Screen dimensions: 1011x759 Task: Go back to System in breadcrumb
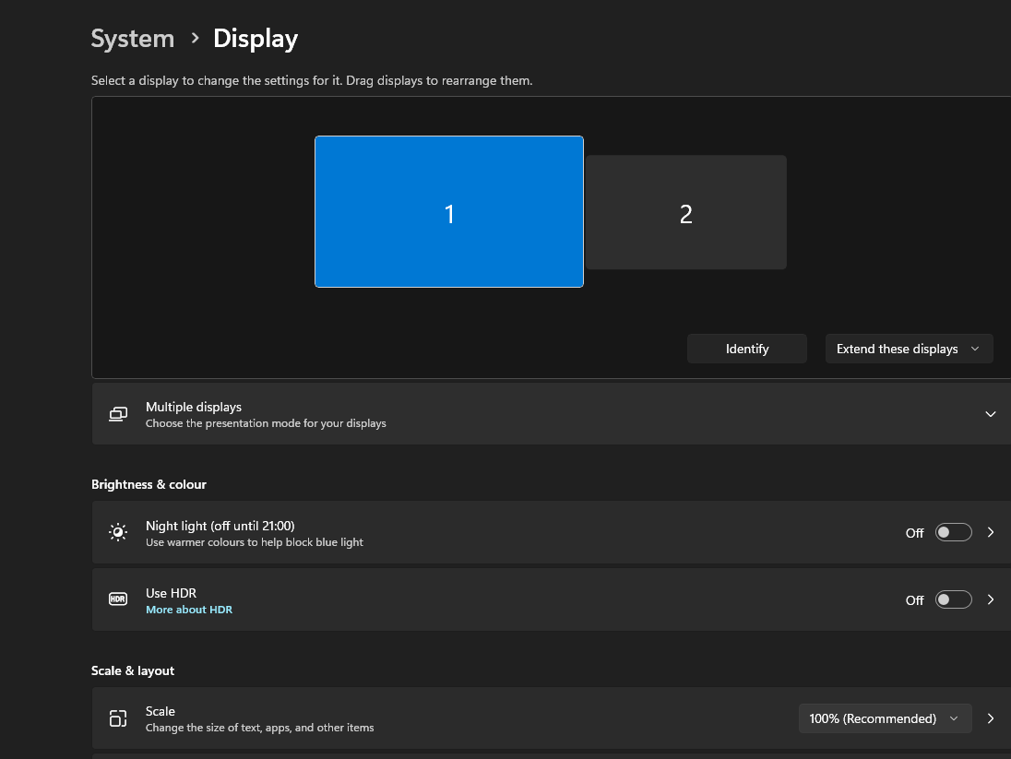click(133, 39)
